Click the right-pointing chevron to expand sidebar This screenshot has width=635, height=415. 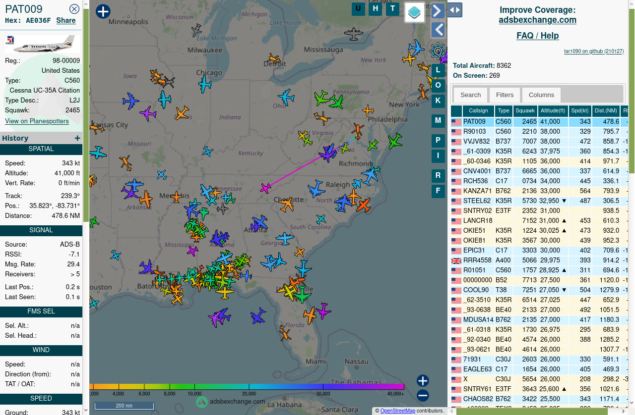(438, 10)
